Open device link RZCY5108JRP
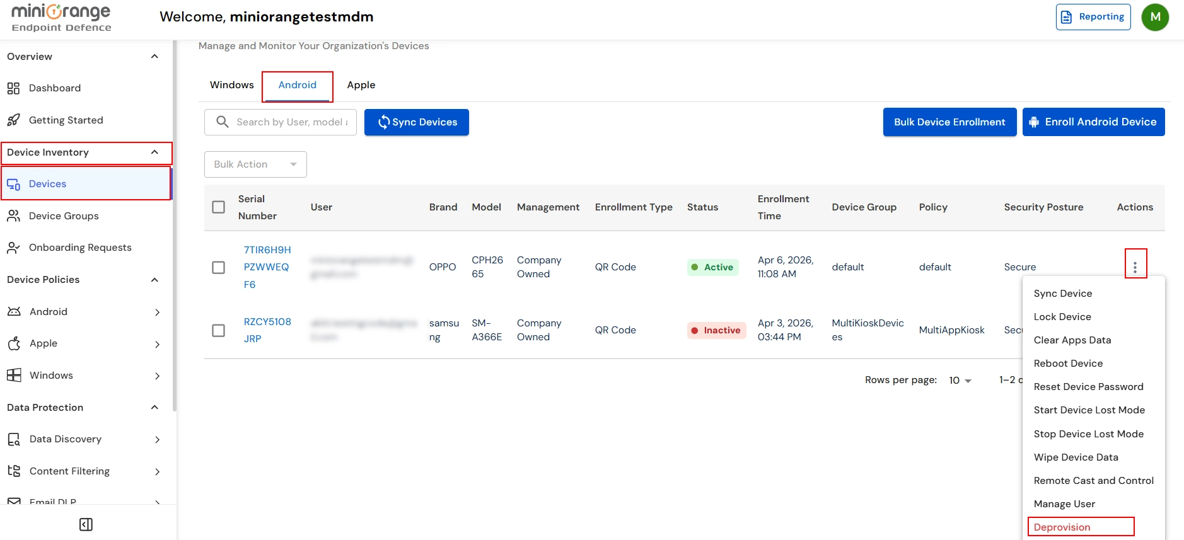This screenshot has width=1184, height=540. tap(267, 330)
